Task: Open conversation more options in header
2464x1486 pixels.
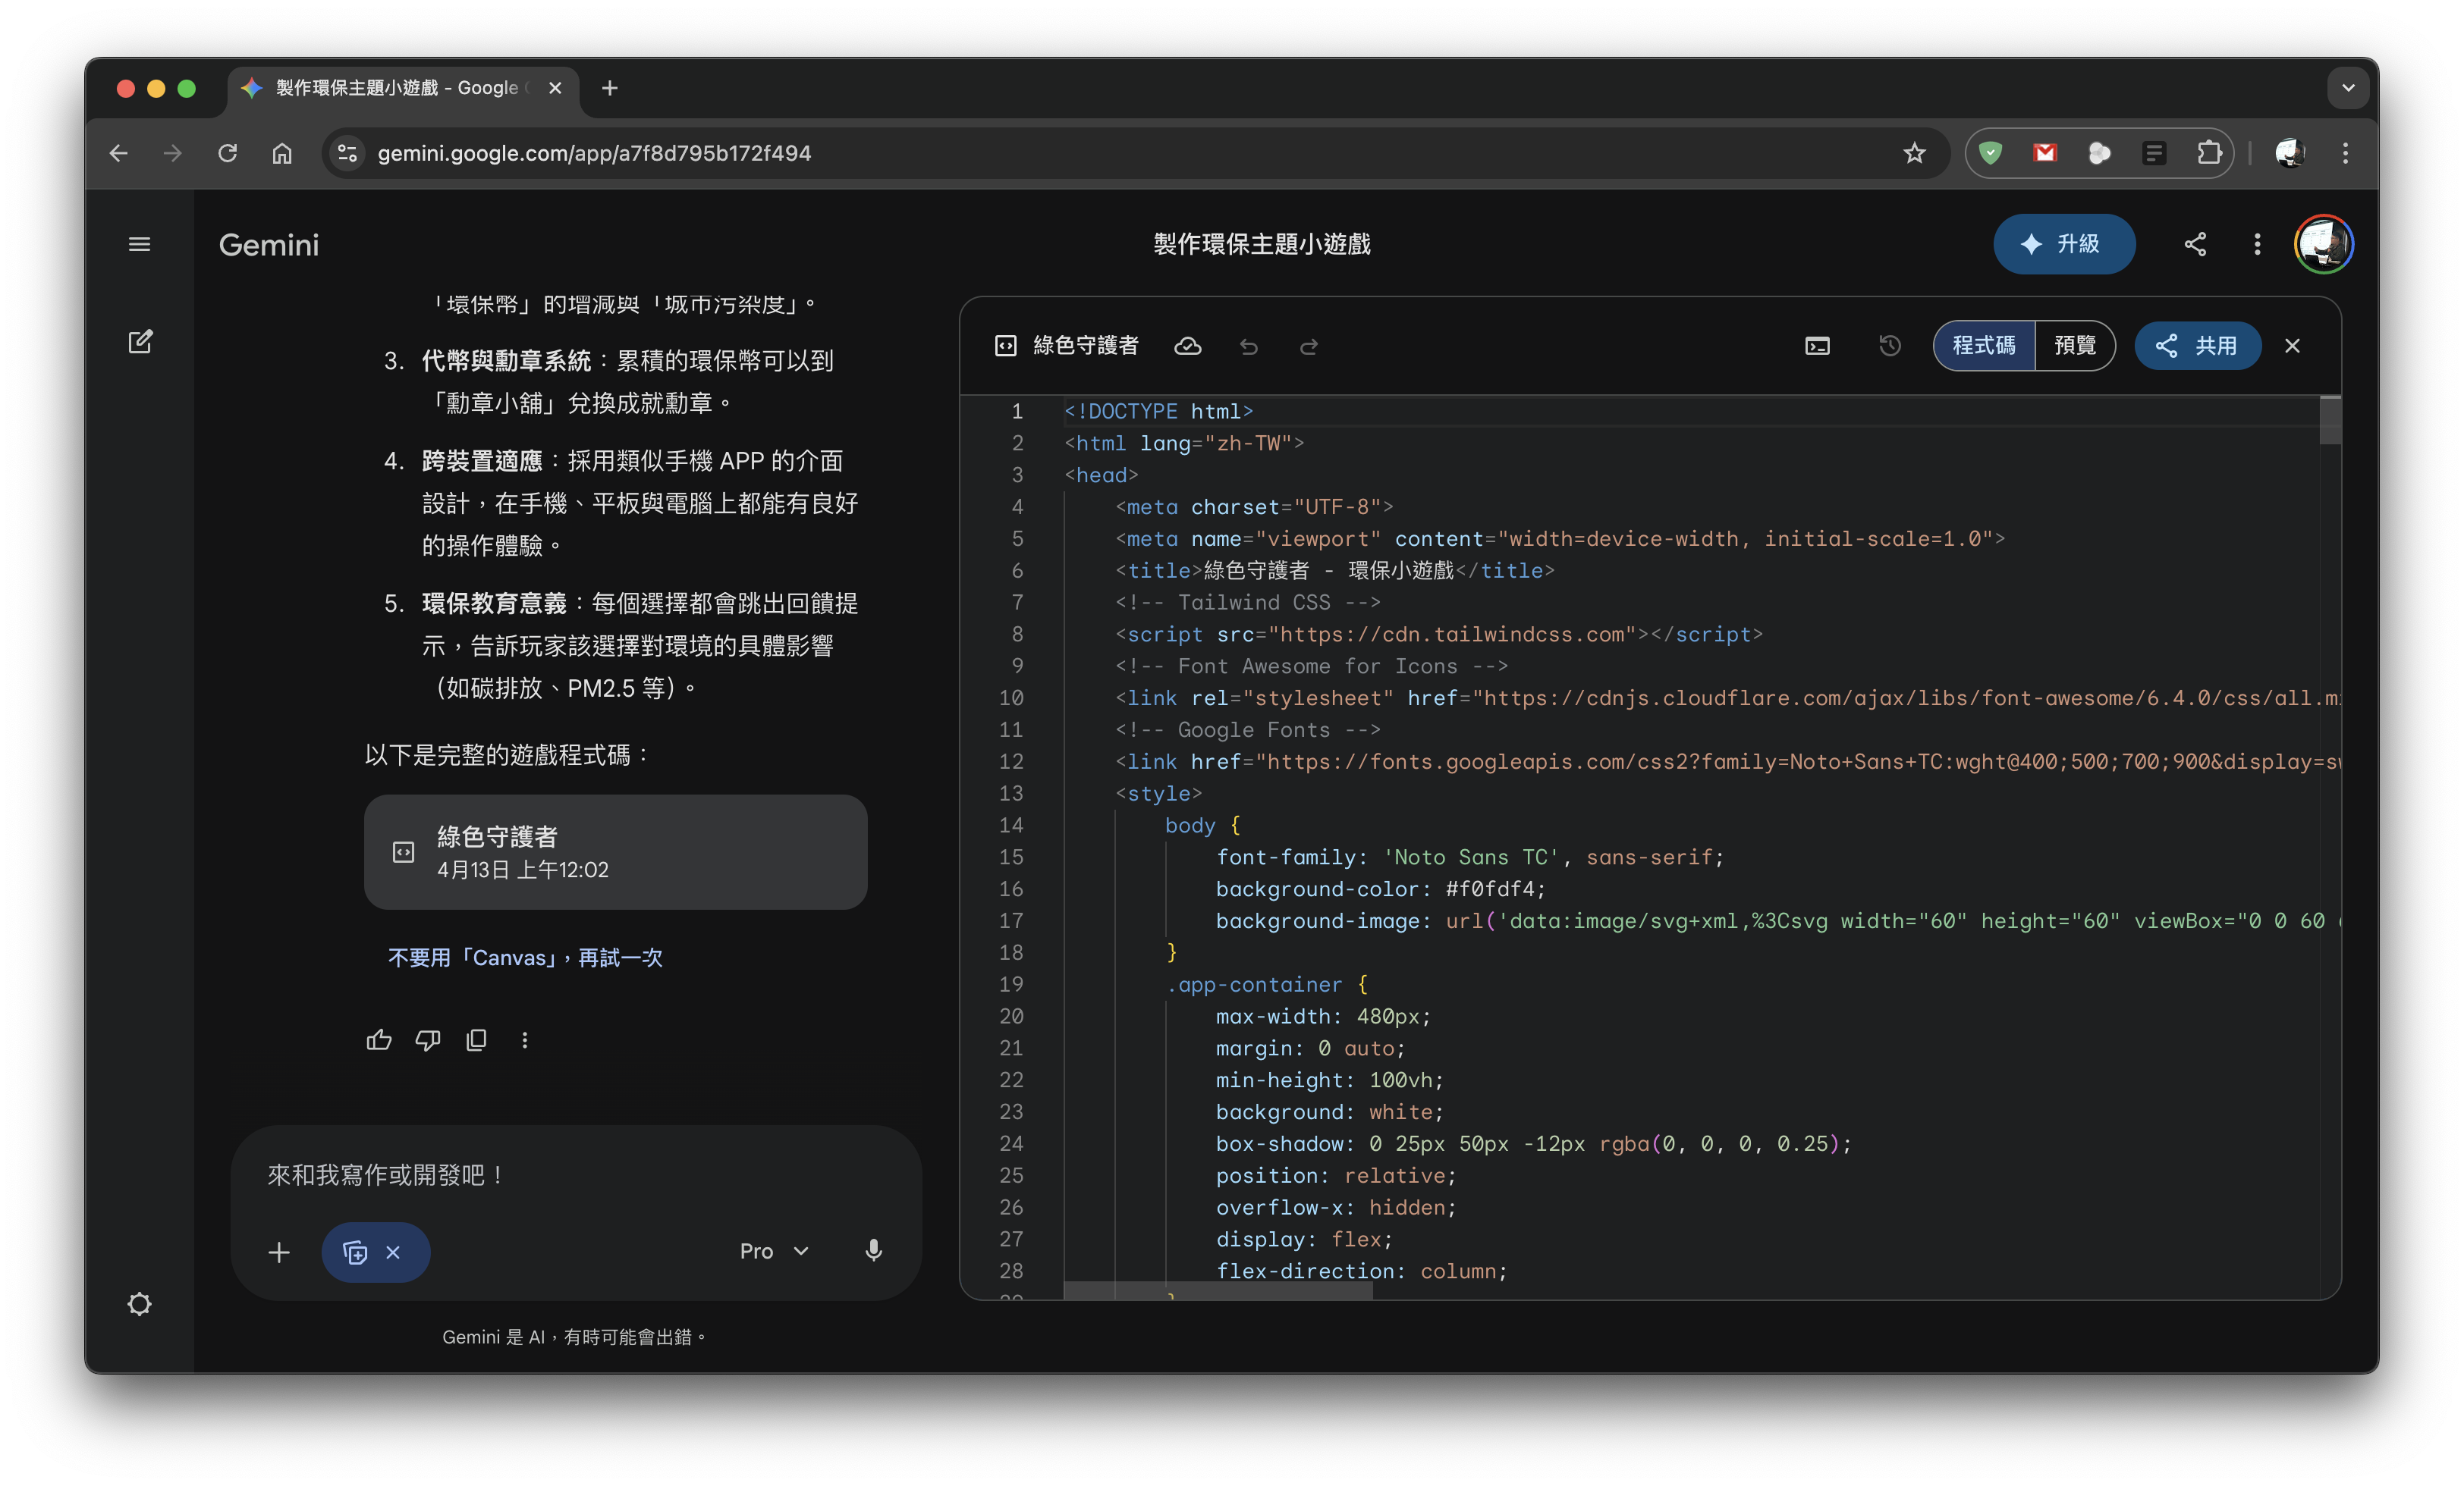Action: [x=2257, y=245]
